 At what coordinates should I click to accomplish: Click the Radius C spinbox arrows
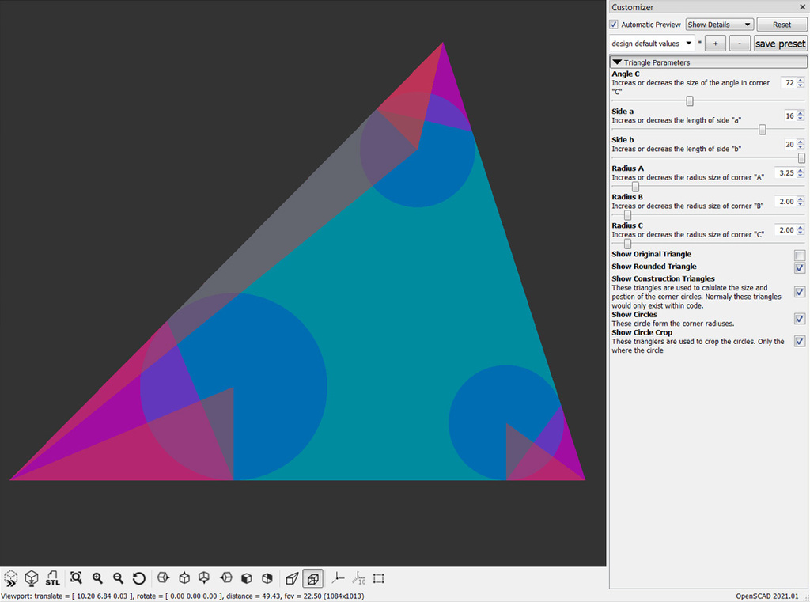[x=801, y=230]
